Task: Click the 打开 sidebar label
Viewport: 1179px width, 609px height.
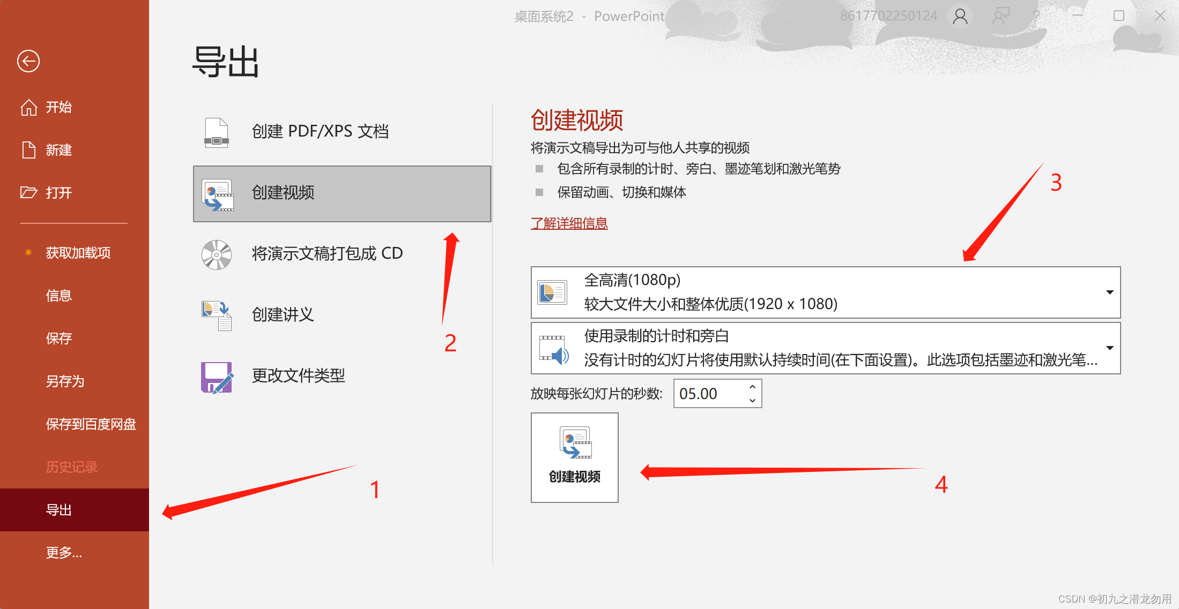Action: tap(59, 193)
